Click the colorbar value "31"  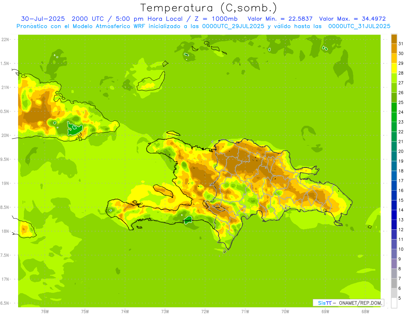[x=401, y=44]
